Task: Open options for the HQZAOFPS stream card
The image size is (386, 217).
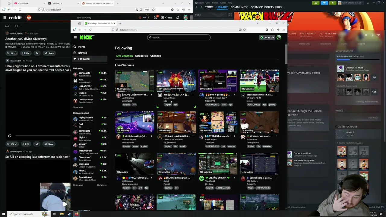Action: tap(234, 95)
